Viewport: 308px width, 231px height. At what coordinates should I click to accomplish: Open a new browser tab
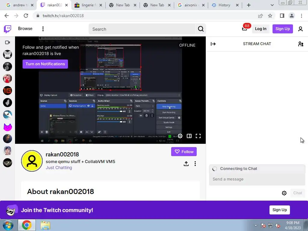[x=249, y=5]
